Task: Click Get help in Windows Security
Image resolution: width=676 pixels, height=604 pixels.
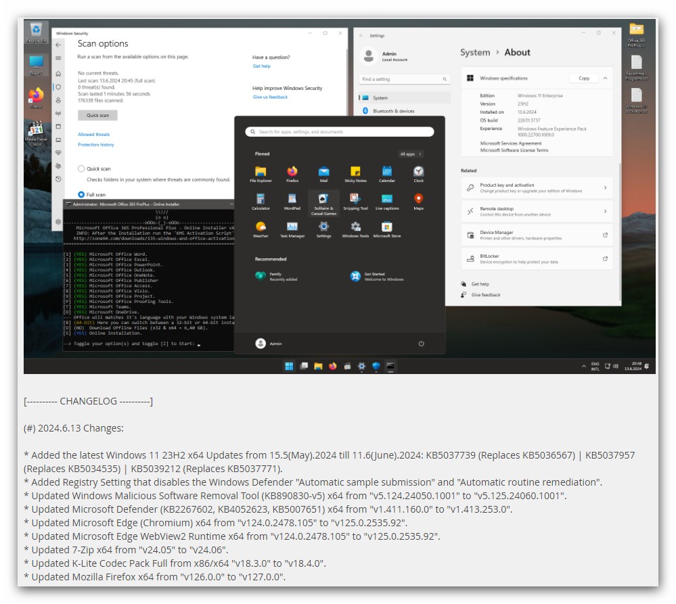Action: click(261, 66)
